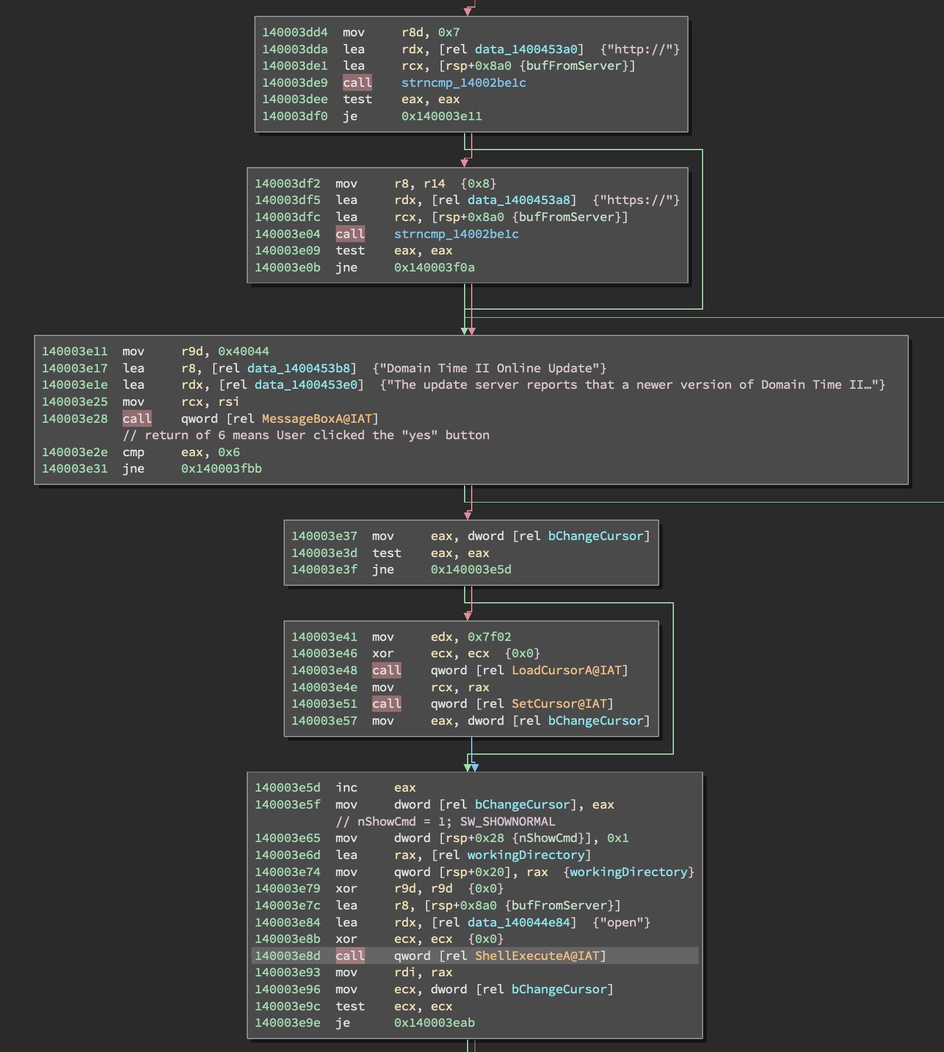Image resolution: width=944 pixels, height=1052 pixels.
Task: Select data_1400453a8 holding the "https://" string
Action: (x=519, y=200)
